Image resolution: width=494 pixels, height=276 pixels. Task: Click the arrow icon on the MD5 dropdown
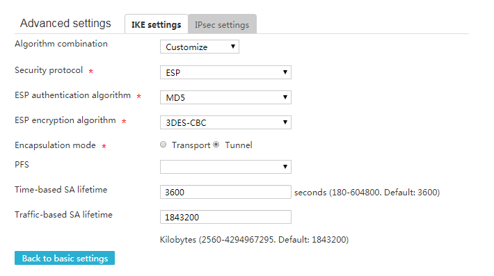(x=285, y=97)
